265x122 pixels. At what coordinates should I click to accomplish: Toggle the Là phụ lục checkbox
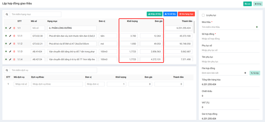pos(203,15)
